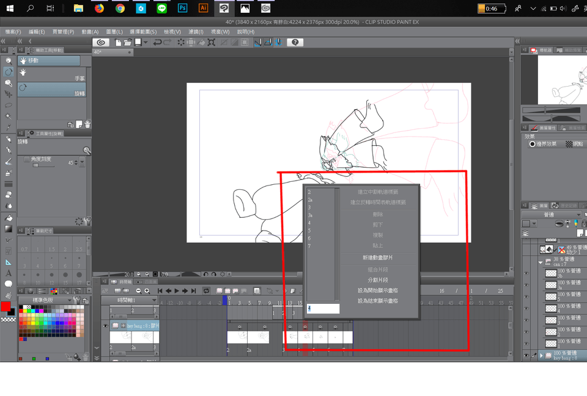Click the Help question mark icon
The image size is (587, 396).
click(295, 42)
